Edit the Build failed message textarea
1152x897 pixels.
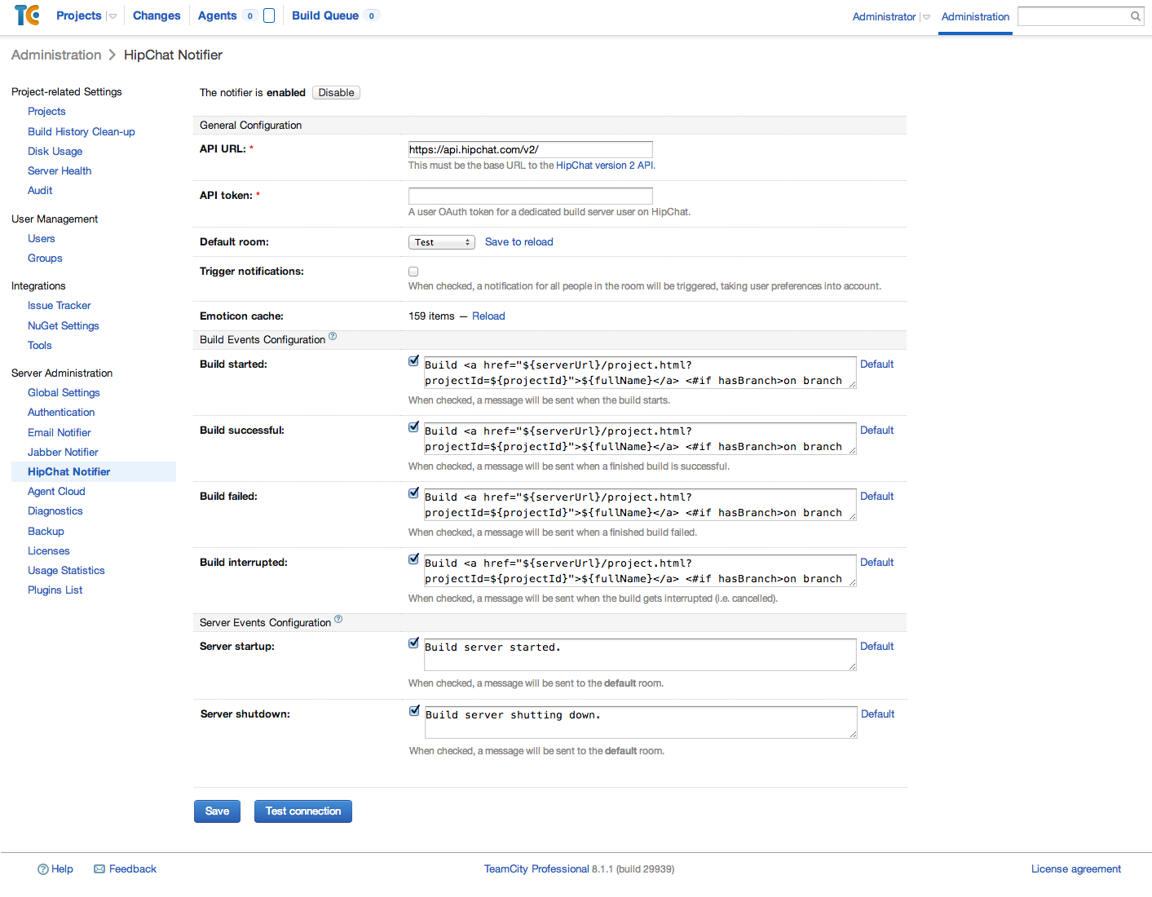tap(640, 505)
